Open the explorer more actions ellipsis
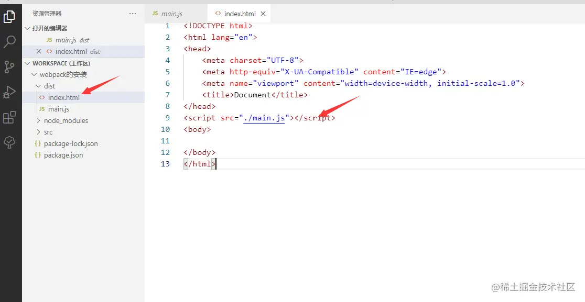 (133, 14)
